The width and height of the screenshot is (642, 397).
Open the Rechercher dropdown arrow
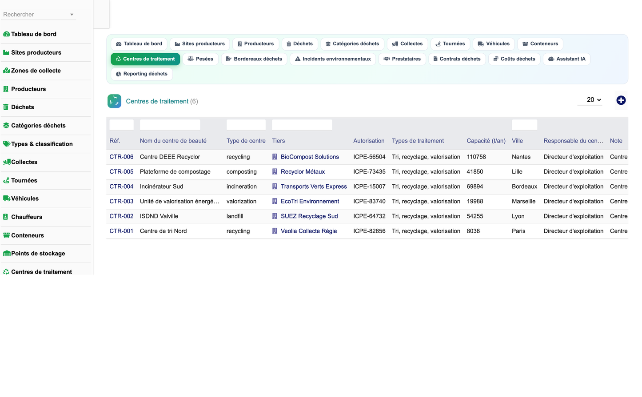click(72, 15)
